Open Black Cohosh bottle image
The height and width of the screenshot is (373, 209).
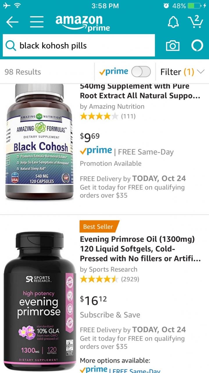pos(39,142)
